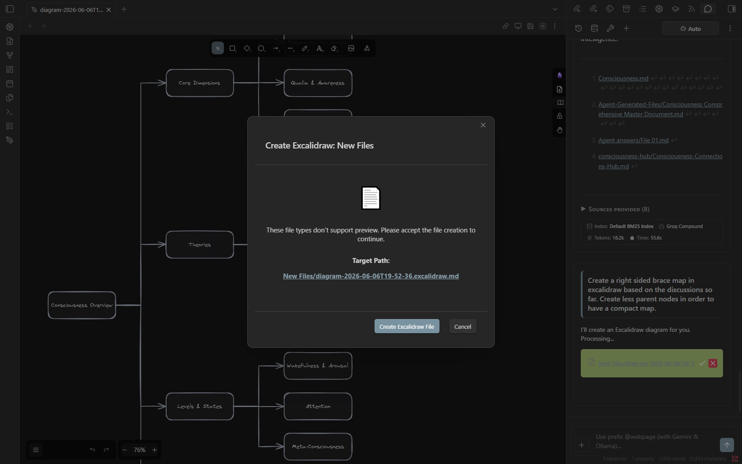Reject file creation with red X

tap(713, 363)
